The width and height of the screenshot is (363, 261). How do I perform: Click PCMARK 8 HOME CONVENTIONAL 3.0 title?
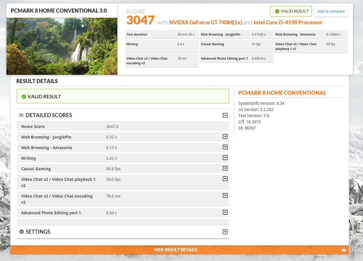59,11
